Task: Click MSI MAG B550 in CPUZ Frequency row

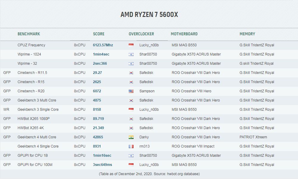Action: (x=184, y=45)
